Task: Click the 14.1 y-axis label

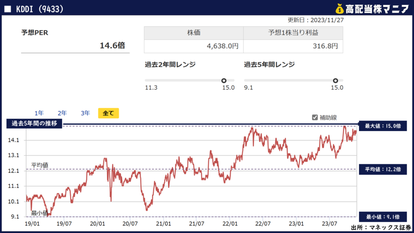Action: coord(13,140)
